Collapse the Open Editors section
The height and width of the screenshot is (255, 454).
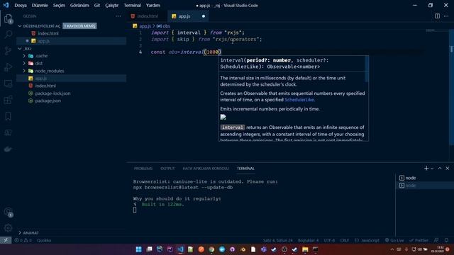point(20,26)
